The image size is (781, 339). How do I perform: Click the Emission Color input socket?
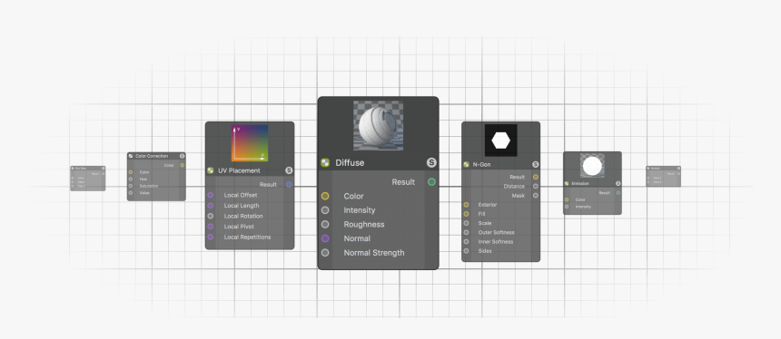click(x=567, y=199)
